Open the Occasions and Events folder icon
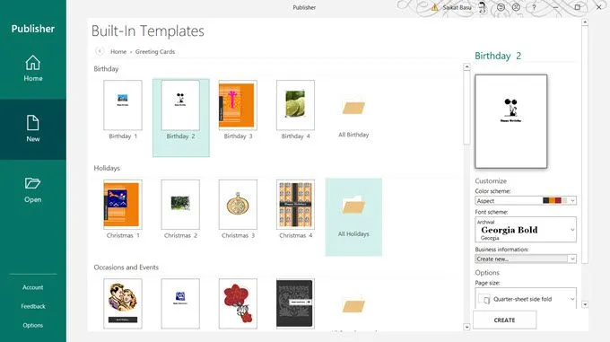Screen dimensions: 610x342 point(353,306)
